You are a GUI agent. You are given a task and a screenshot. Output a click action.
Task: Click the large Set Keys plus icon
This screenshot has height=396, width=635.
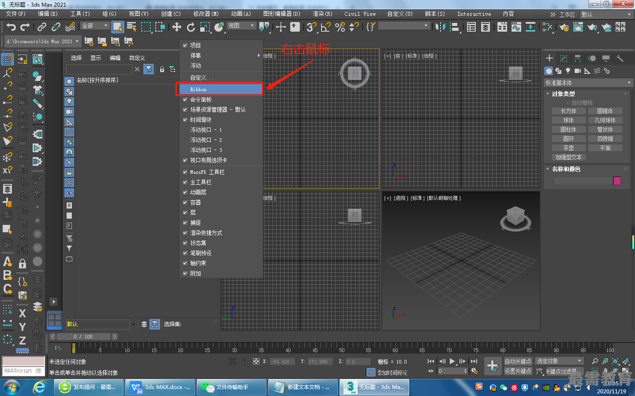[493, 366]
